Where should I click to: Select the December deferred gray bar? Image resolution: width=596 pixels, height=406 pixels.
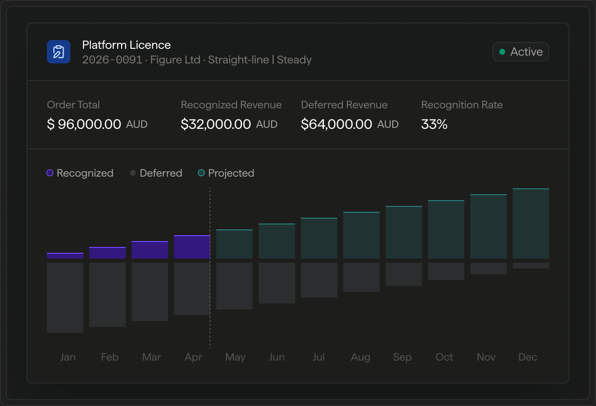(x=531, y=265)
